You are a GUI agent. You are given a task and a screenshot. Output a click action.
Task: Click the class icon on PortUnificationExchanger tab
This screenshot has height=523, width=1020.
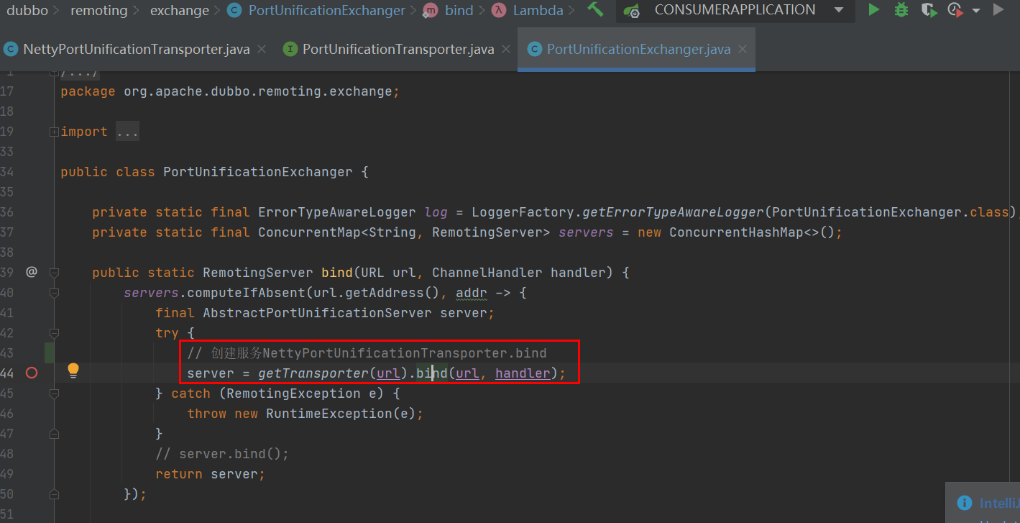tap(534, 49)
